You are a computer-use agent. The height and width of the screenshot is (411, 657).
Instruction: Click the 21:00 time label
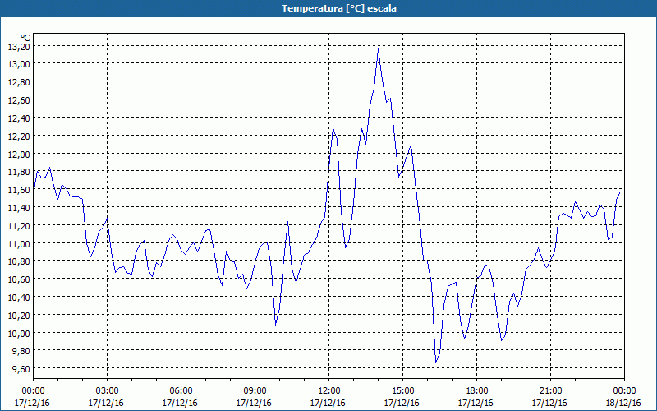550,391
